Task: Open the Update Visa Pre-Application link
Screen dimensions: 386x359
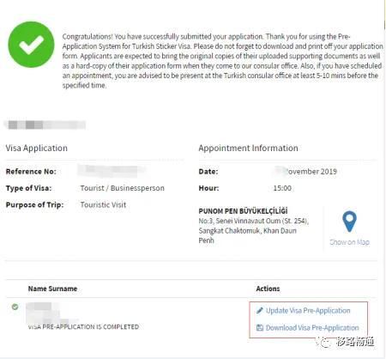Action: pos(308,311)
